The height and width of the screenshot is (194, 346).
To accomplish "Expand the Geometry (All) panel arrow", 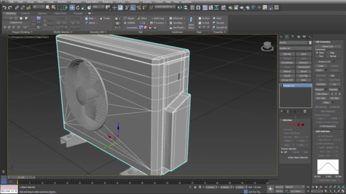I will [x=105, y=32].
